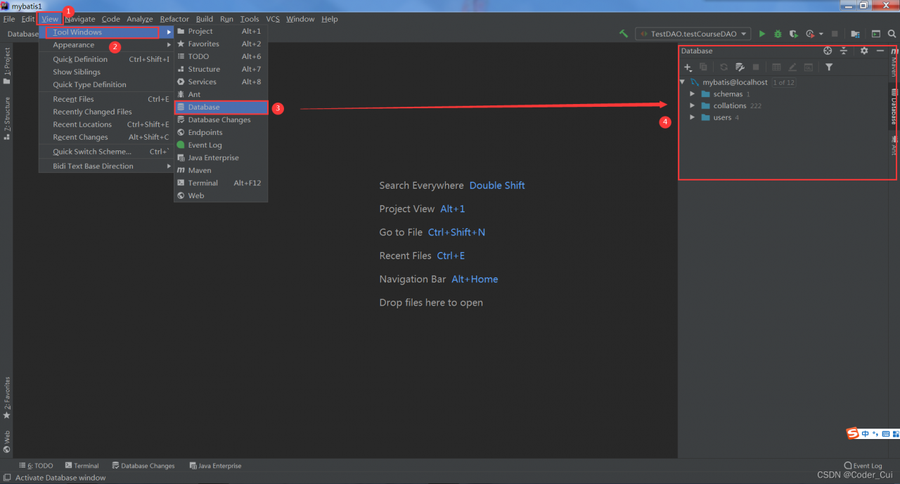Open the Refactor menu
900x484 pixels.
[x=174, y=19]
